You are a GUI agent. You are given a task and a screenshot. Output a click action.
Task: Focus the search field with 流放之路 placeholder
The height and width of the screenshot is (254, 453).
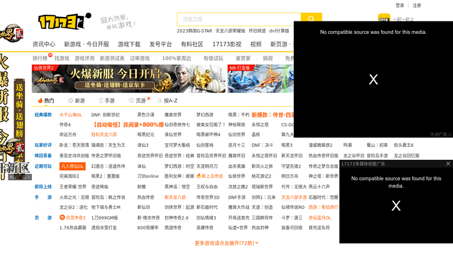[x=239, y=19]
